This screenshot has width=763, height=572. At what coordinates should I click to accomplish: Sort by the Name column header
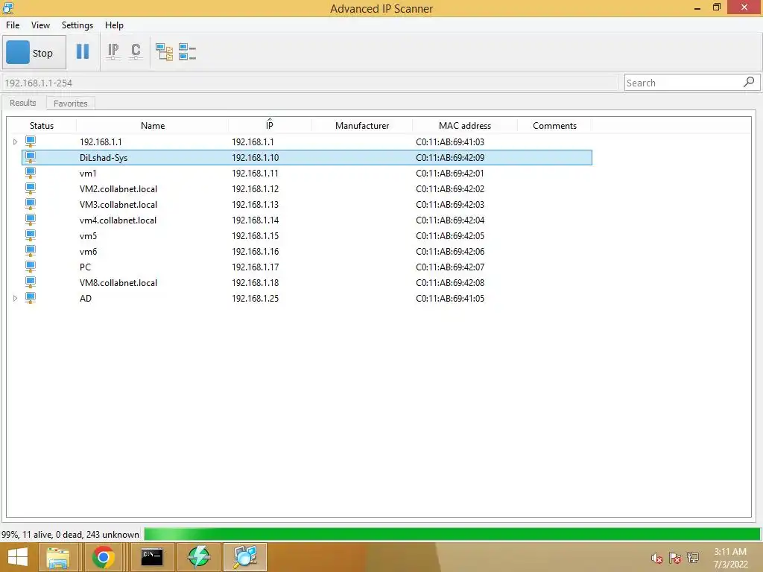[152, 125]
